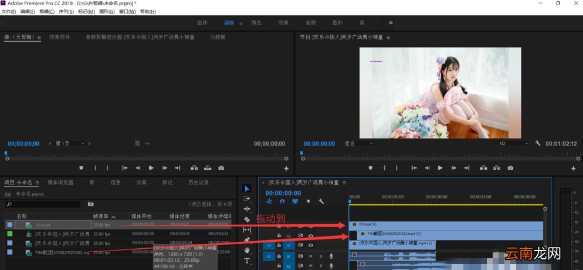This screenshot has height=270, width=583.
Task: Select the Selection tool arrow
Action: (247, 188)
